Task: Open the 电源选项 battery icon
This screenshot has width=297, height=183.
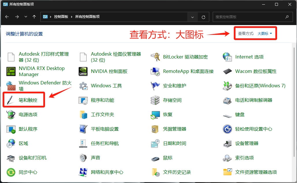Action: pos(11,115)
